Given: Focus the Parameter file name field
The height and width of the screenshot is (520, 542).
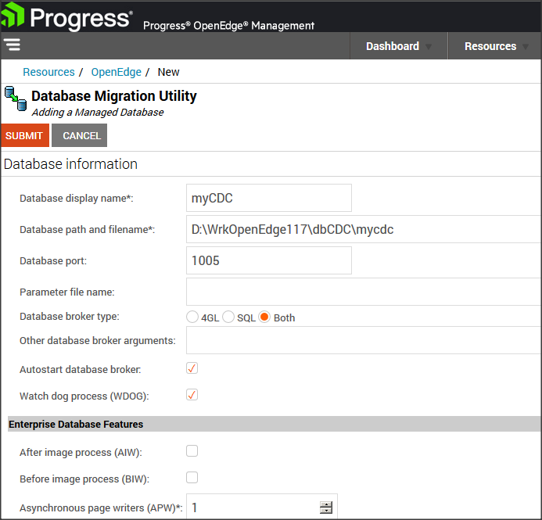Looking at the screenshot, I should 364,292.
